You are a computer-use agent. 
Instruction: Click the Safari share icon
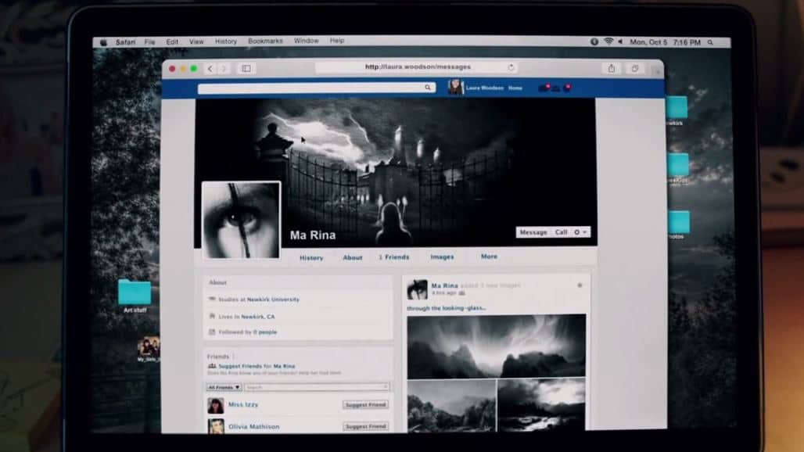coord(611,68)
